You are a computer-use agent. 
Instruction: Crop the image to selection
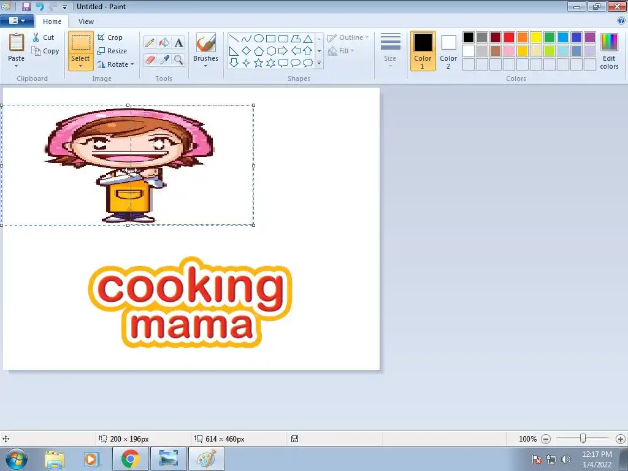110,37
